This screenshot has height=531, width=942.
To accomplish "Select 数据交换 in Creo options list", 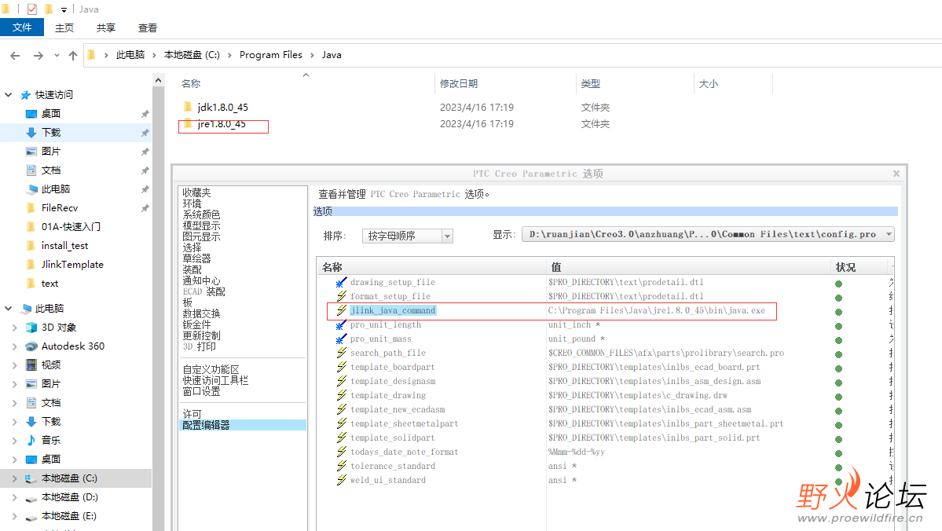I will (x=201, y=313).
